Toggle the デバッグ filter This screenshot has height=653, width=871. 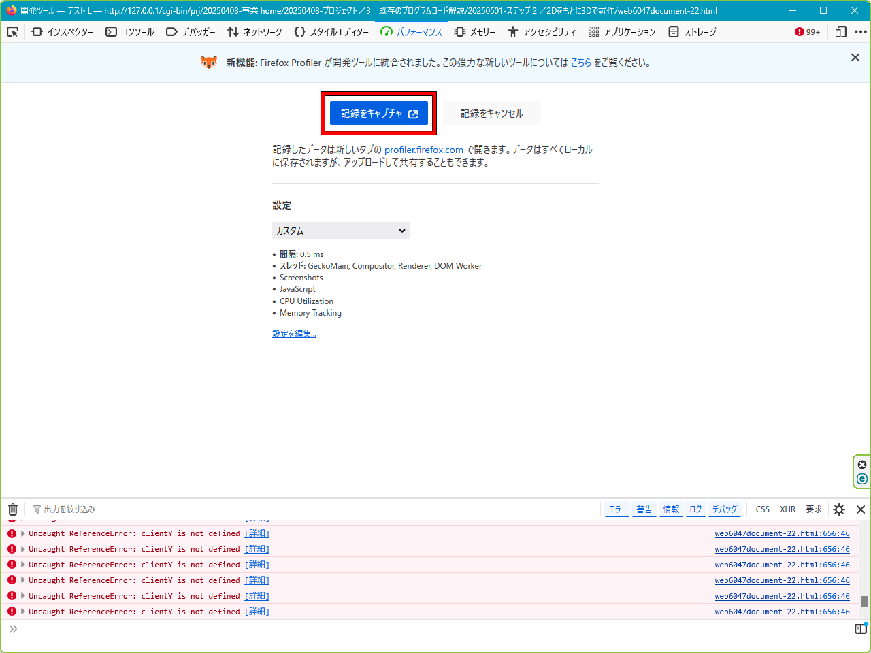pyautogui.click(x=725, y=509)
